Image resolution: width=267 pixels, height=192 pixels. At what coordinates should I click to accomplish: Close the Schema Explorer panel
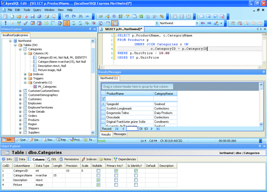click(x=95, y=29)
